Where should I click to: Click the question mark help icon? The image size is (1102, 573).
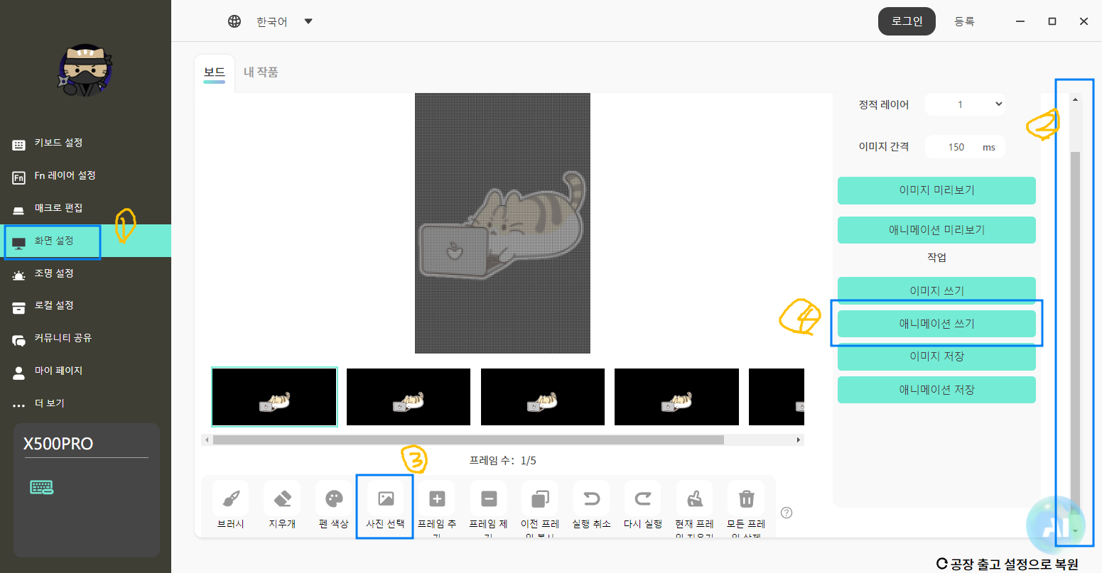point(787,513)
